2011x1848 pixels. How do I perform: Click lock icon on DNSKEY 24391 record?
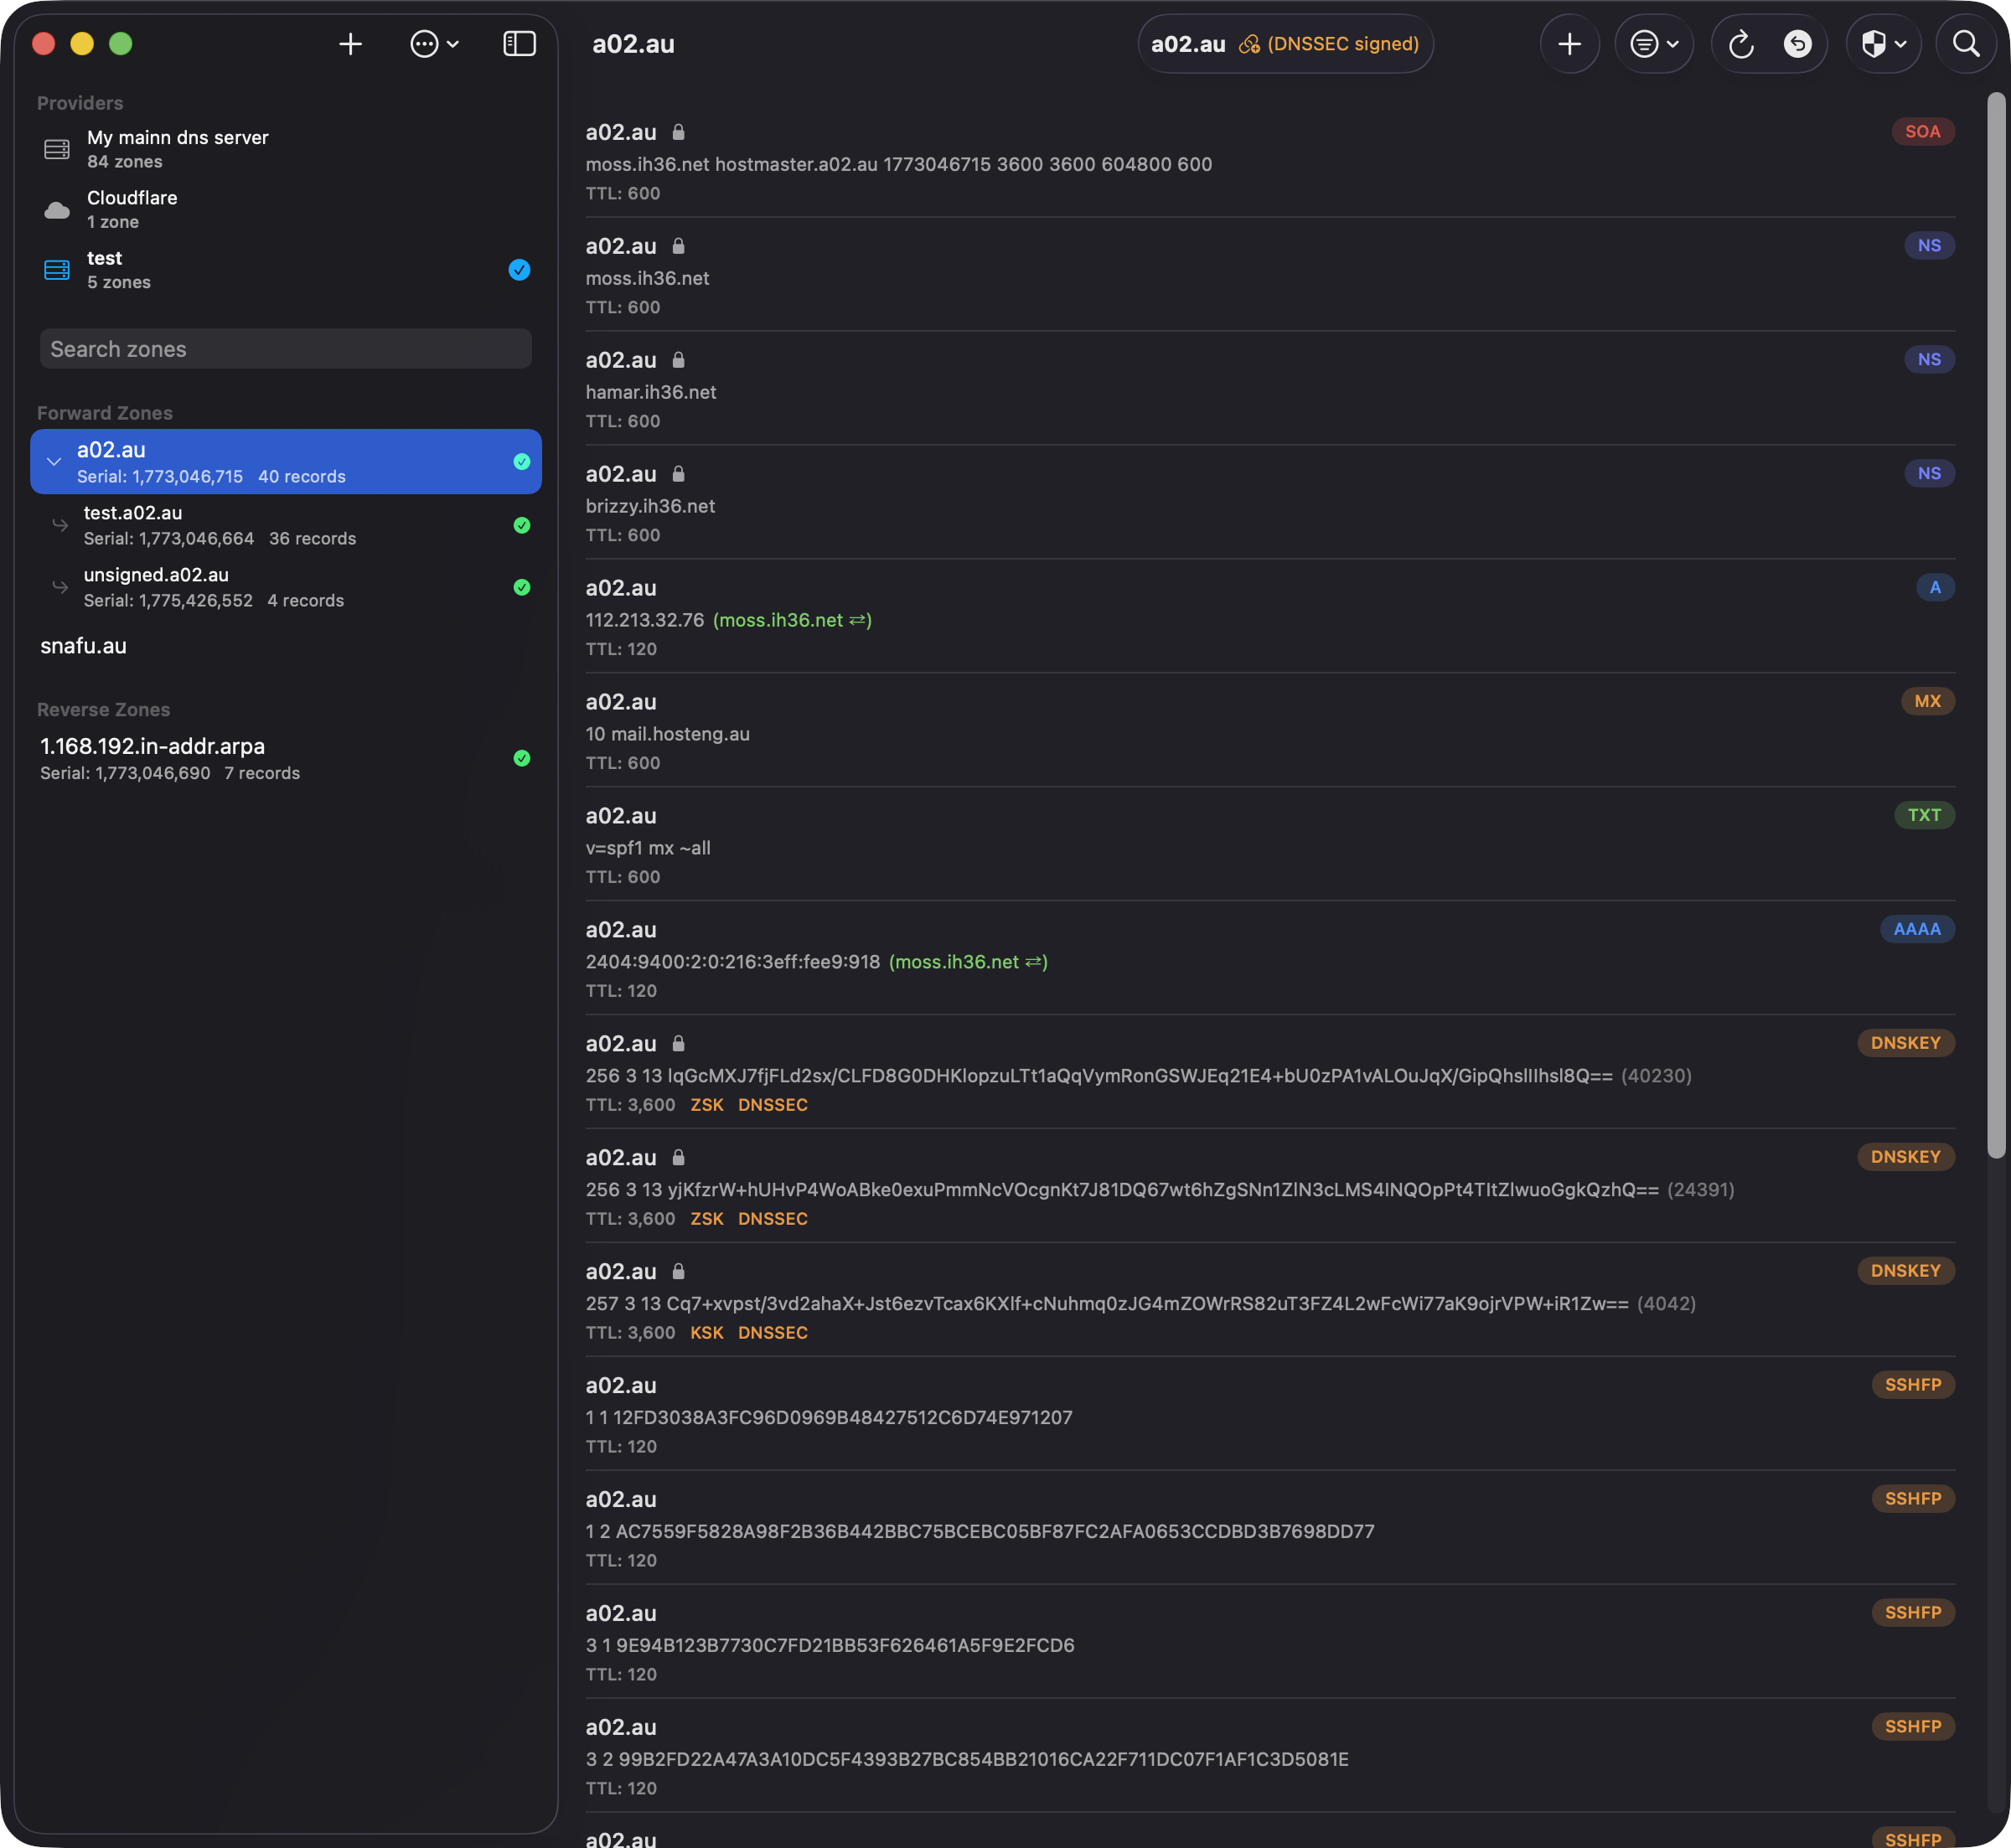[678, 1158]
